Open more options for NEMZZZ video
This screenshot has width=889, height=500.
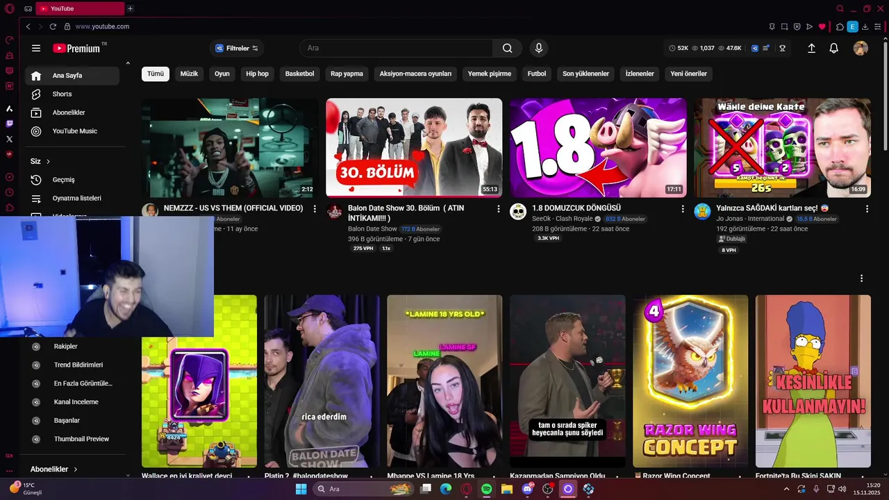[315, 208]
